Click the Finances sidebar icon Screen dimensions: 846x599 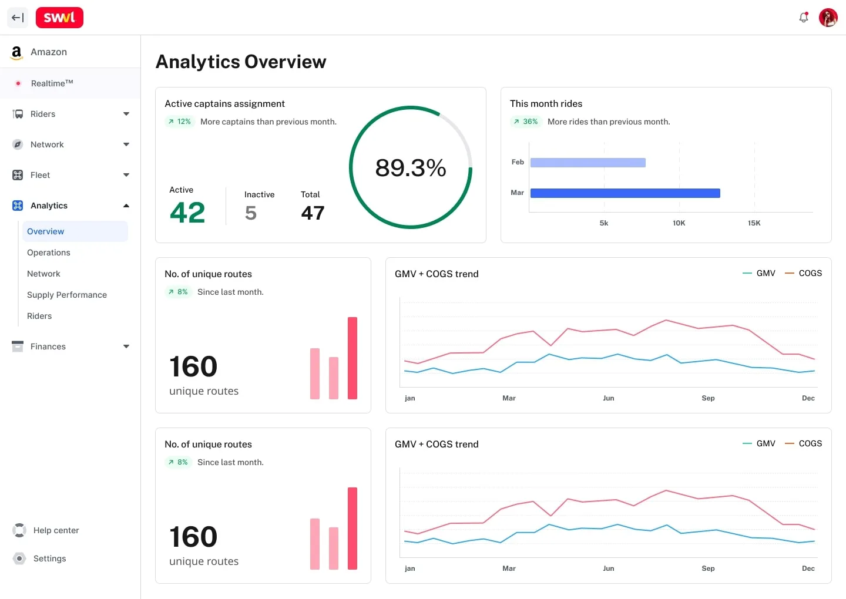click(18, 346)
